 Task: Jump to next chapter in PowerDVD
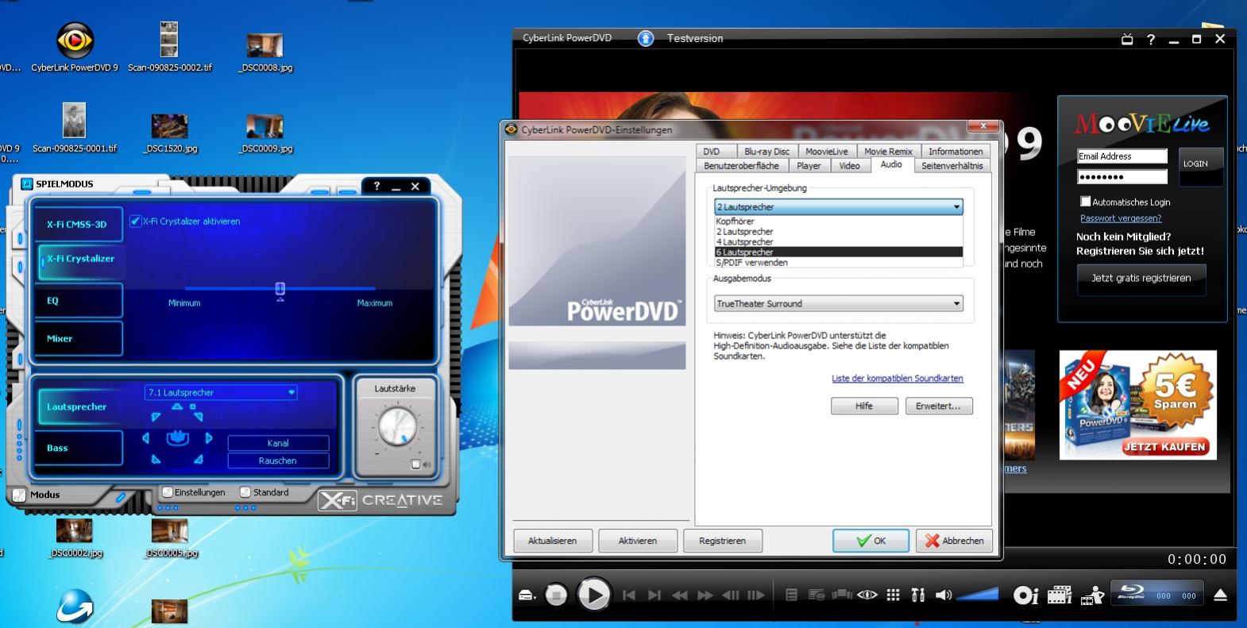pyautogui.click(x=654, y=595)
